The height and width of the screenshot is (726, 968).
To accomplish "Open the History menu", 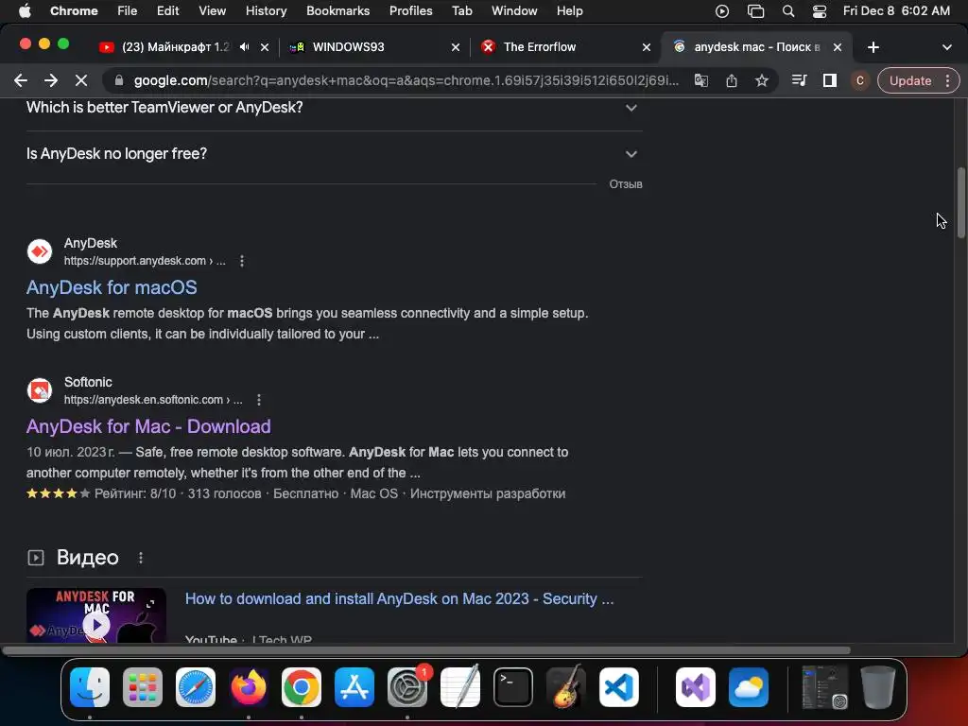I will pos(266,11).
